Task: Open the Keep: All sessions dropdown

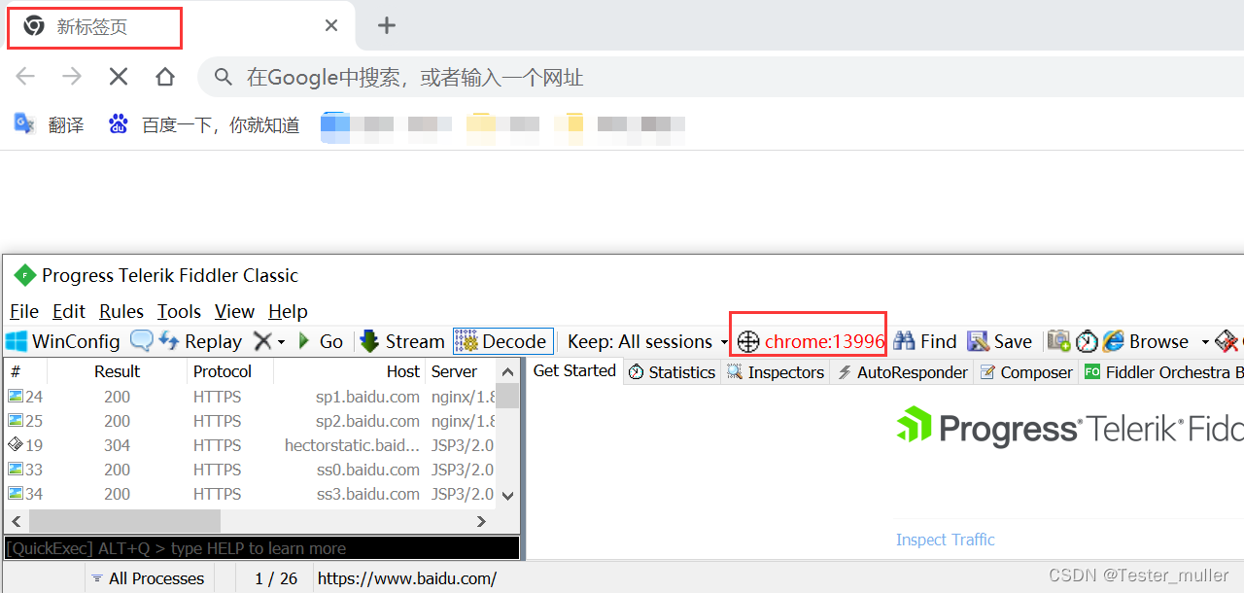Action: pyautogui.click(x=647, y=341)
